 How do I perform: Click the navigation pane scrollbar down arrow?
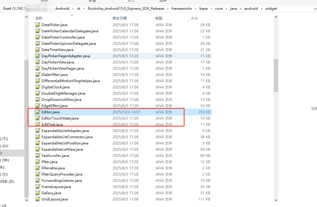[x=26, y=200]
